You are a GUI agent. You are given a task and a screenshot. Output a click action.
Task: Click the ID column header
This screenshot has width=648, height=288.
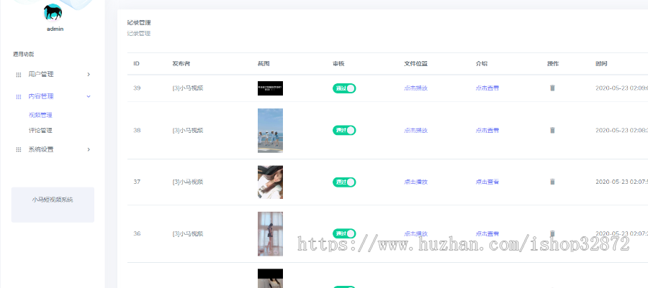point(136,64)
